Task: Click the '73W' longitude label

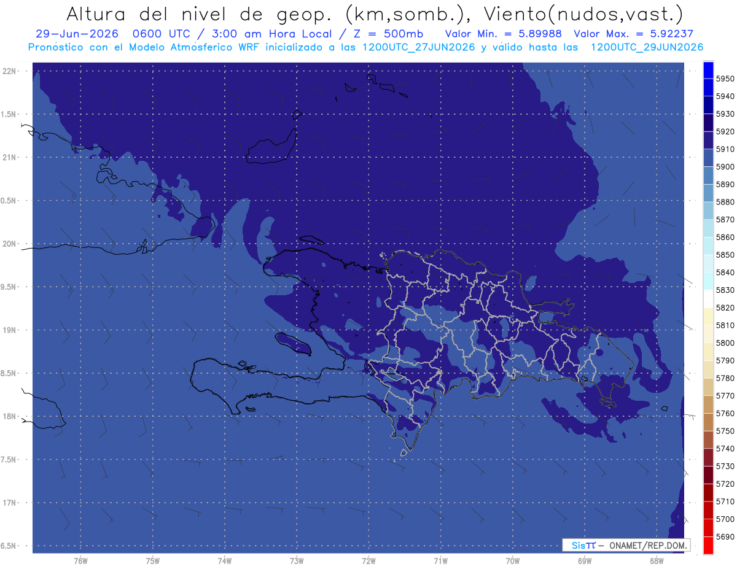Action: pyautogui.click(x=297, y=560)
